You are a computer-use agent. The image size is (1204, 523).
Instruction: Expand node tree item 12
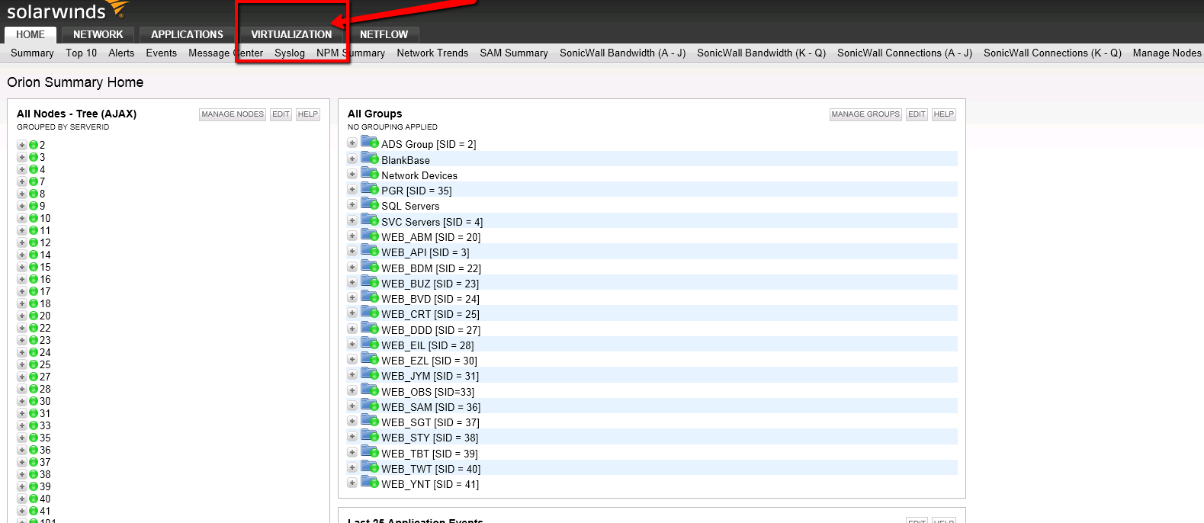22,242
